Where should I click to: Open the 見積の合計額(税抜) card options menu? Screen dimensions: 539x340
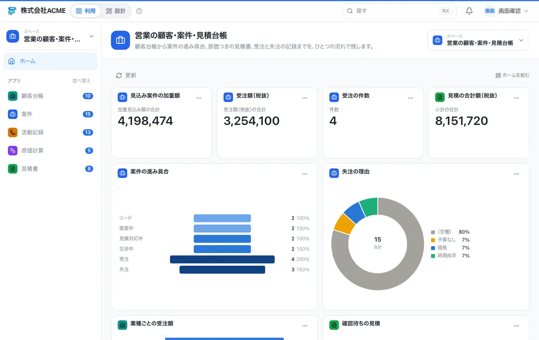[x=516, y=98]
